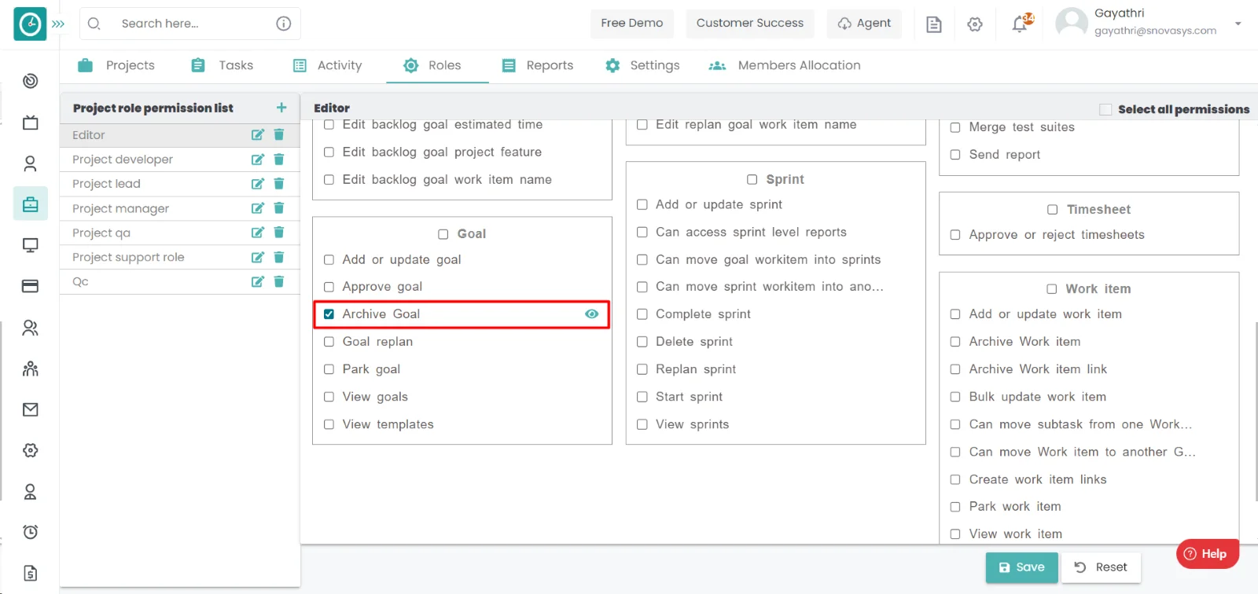Click the Agent download button
This screenshot has height=594, width=1258.
(x=864, y=23)
